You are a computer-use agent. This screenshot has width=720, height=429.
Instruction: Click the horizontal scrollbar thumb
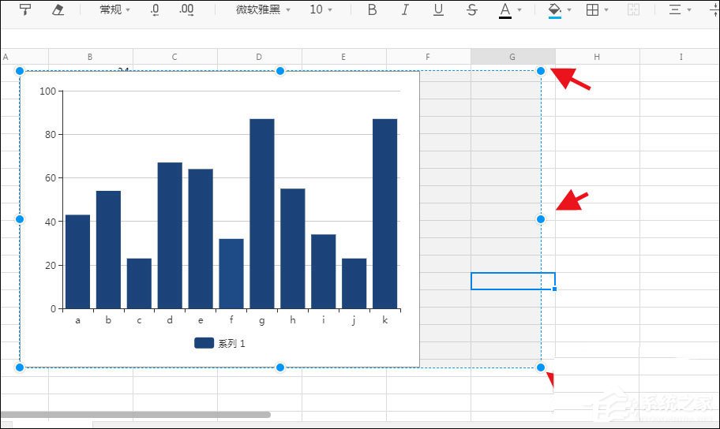click(136, 415)
